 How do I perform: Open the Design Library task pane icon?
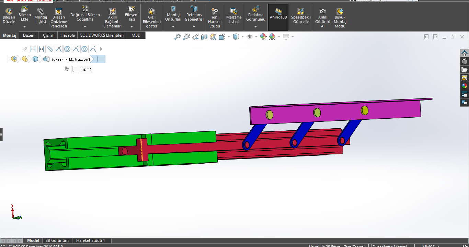(465, 61)
